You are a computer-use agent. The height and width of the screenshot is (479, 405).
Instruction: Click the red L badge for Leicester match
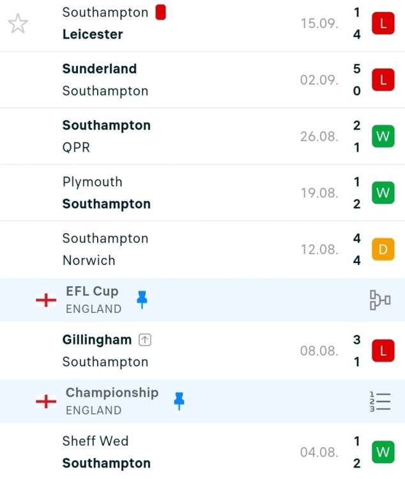pos(383,24)
